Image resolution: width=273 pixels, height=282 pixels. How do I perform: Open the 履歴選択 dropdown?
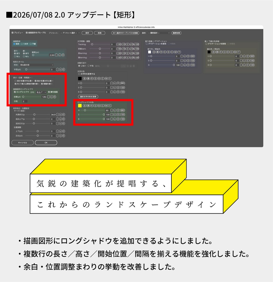tap(159, 33)
